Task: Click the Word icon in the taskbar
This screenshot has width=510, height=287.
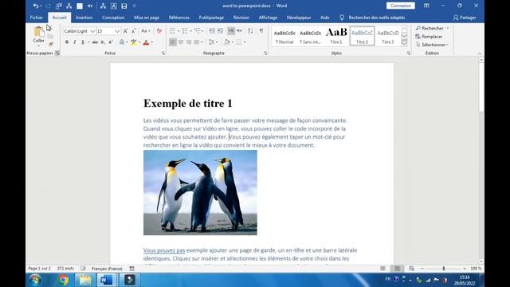Action: point(107,280)
